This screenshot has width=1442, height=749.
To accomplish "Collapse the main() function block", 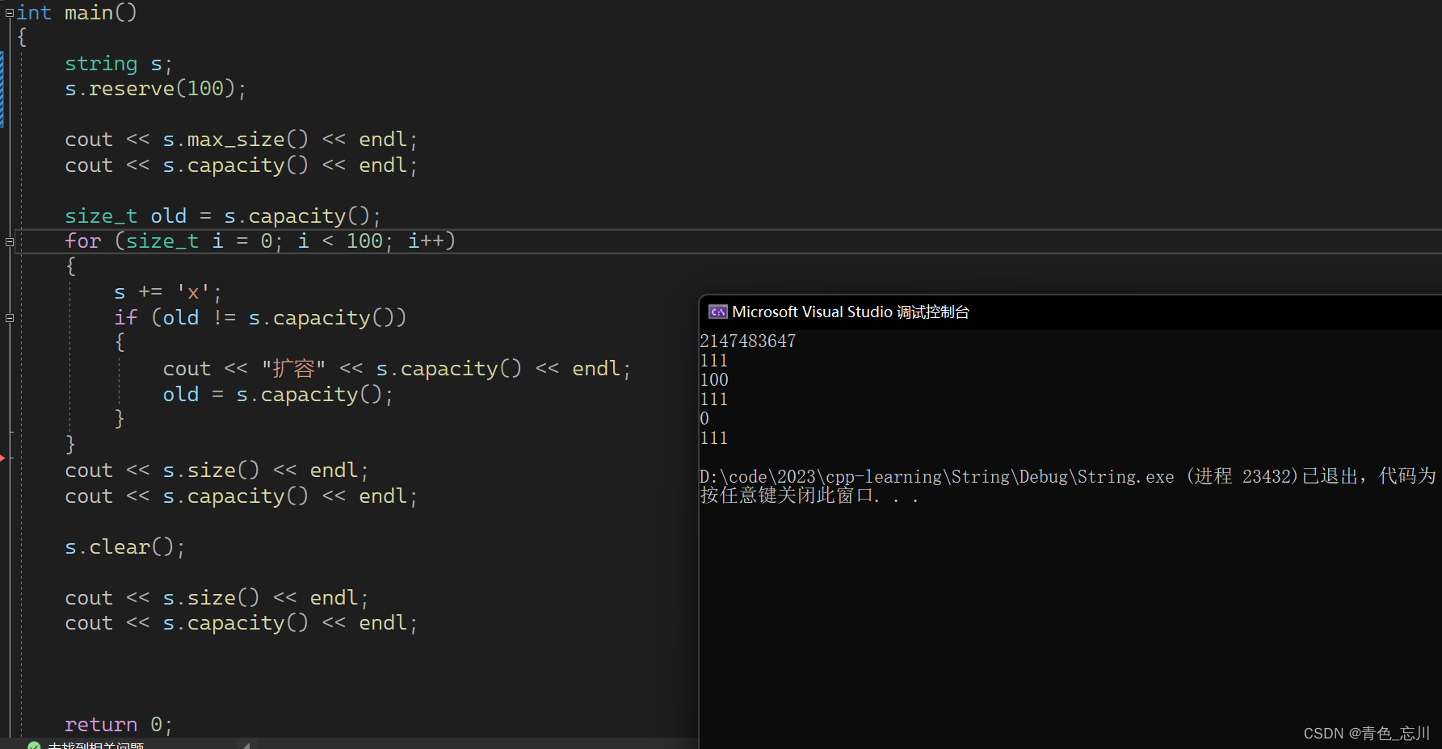I will click(x=10, y=13).
